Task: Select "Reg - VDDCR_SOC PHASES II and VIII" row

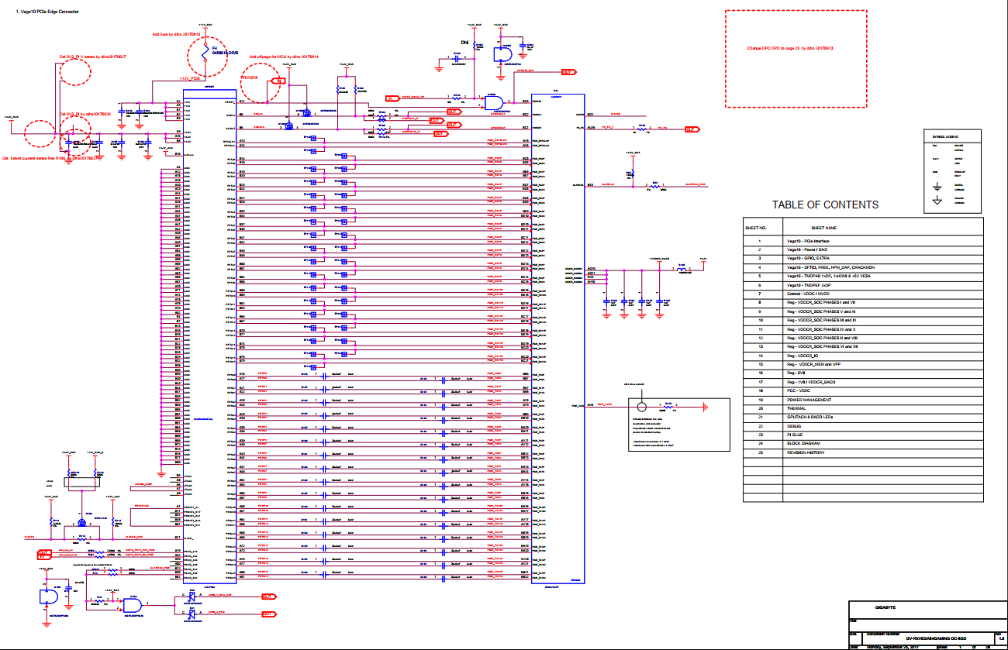Action: [863, 339]
